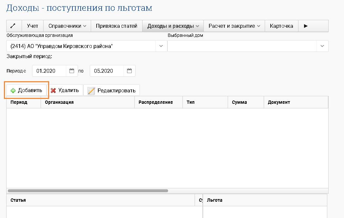Image resolution: width=344 pixels, height=218 pixels.
Task: Open the Расчет и закрытие menu
Action: click(234, 26)
